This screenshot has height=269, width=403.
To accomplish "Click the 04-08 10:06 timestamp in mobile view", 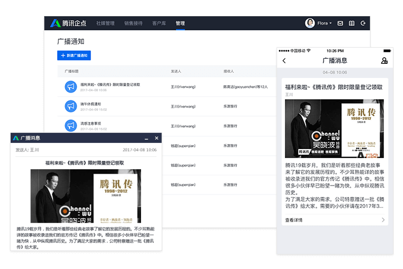I will (x=335, y=72).
